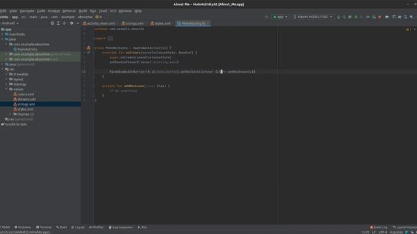
Task: Click the 4 spaces indent indicator
Action: (396, 232)
